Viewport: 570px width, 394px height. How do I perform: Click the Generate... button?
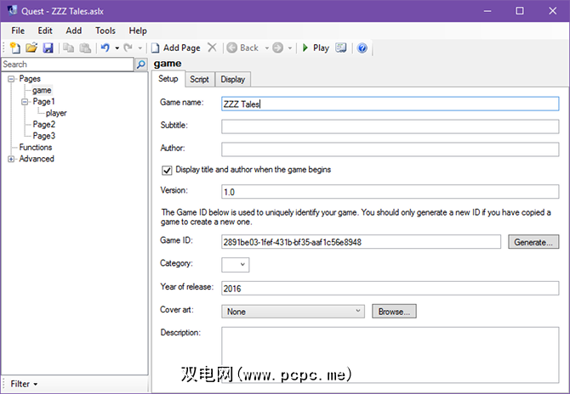(533, 242)
